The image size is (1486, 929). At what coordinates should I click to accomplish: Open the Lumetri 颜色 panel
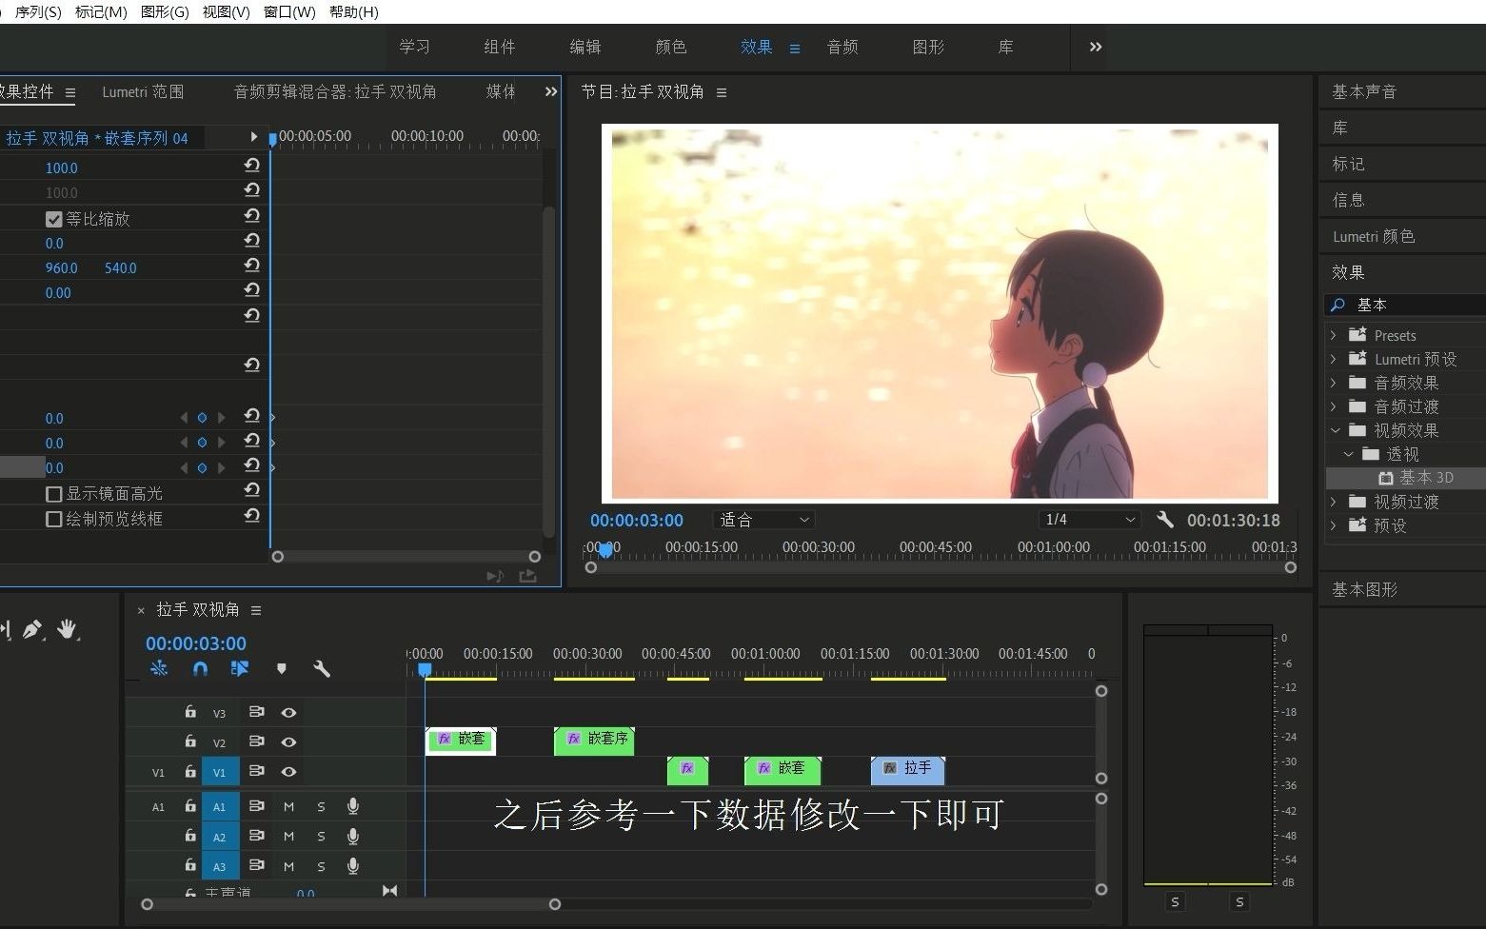tap(1374, 236)
